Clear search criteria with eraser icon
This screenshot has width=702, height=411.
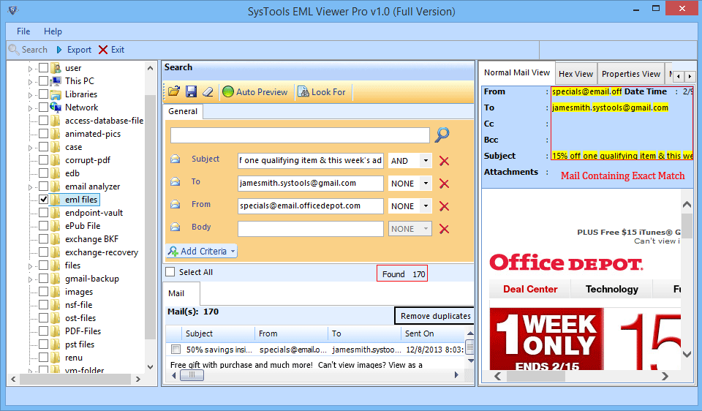[x=208, y=92]
